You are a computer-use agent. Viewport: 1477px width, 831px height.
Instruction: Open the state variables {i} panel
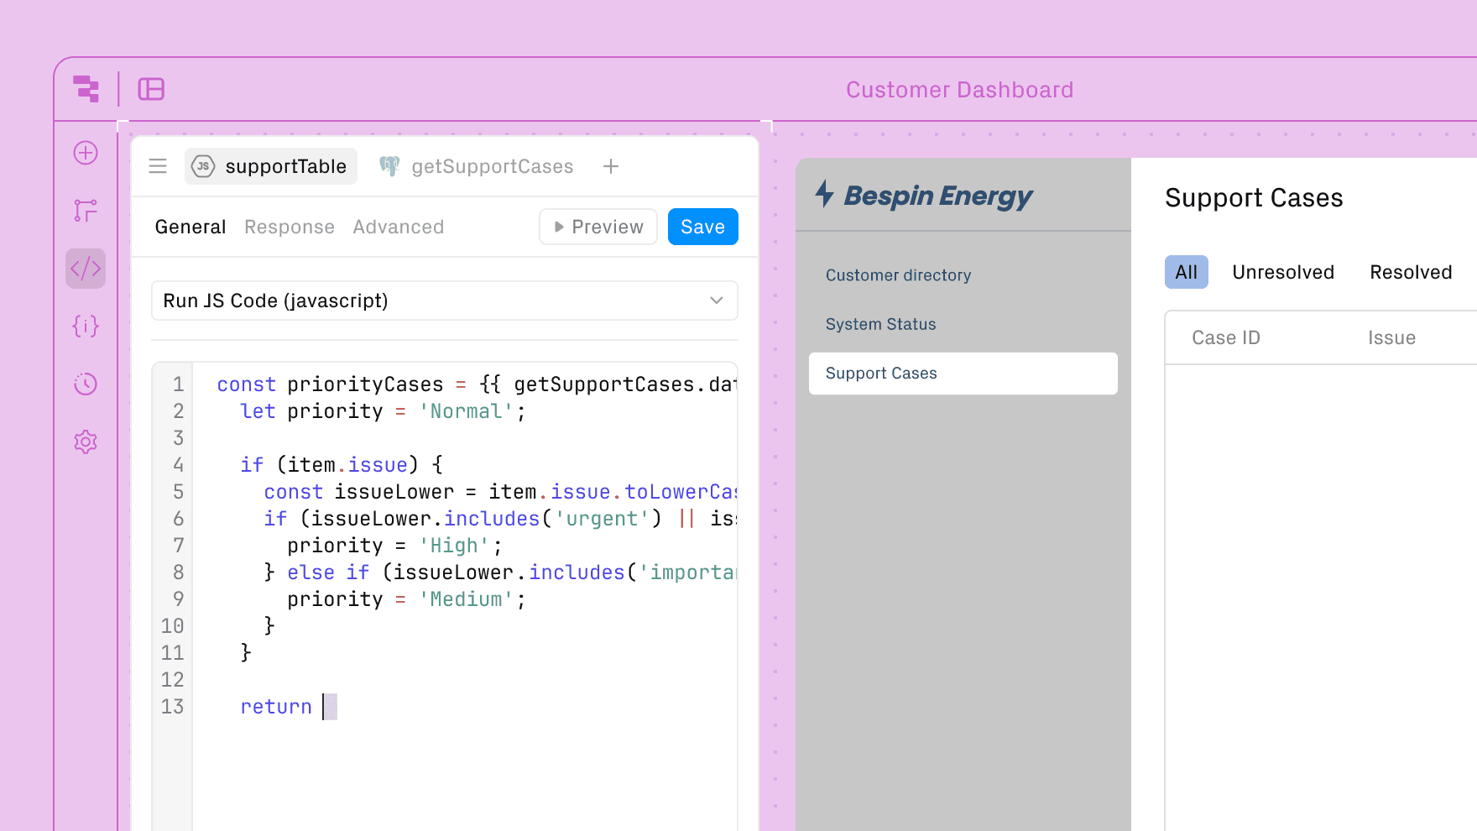[x=85, y=327]
